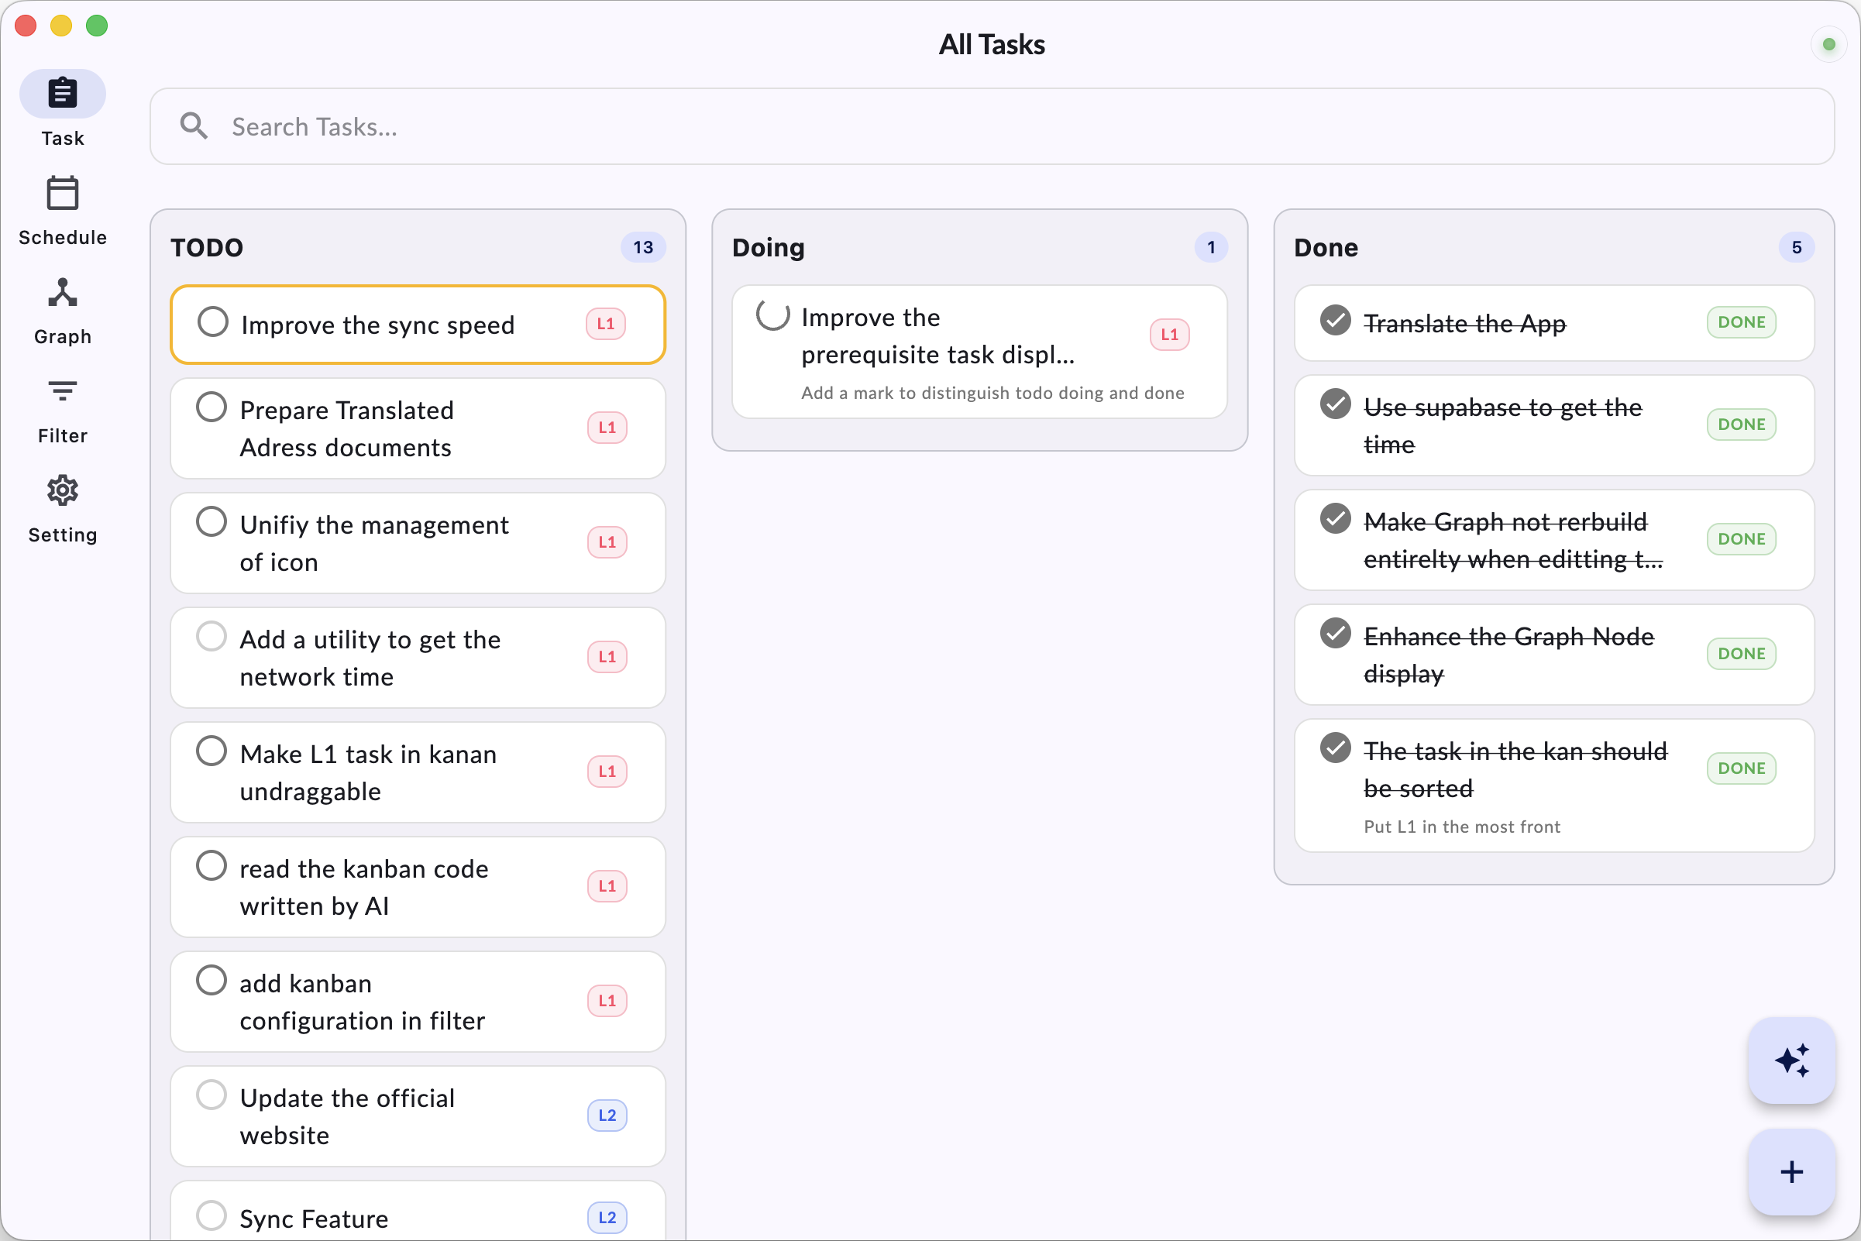Click the green status dot in the corner

[x=1828, y=44]
